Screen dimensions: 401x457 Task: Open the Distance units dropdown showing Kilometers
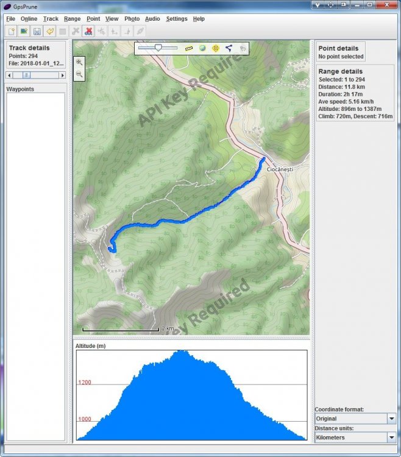click(x=355, y=438)
